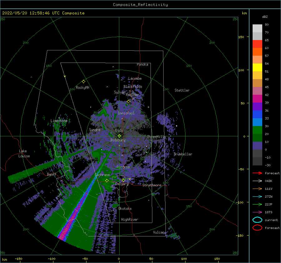Viewport: 281px width, 263px height.
Task: Click the Lake Louise label
Action: point(24,154)
